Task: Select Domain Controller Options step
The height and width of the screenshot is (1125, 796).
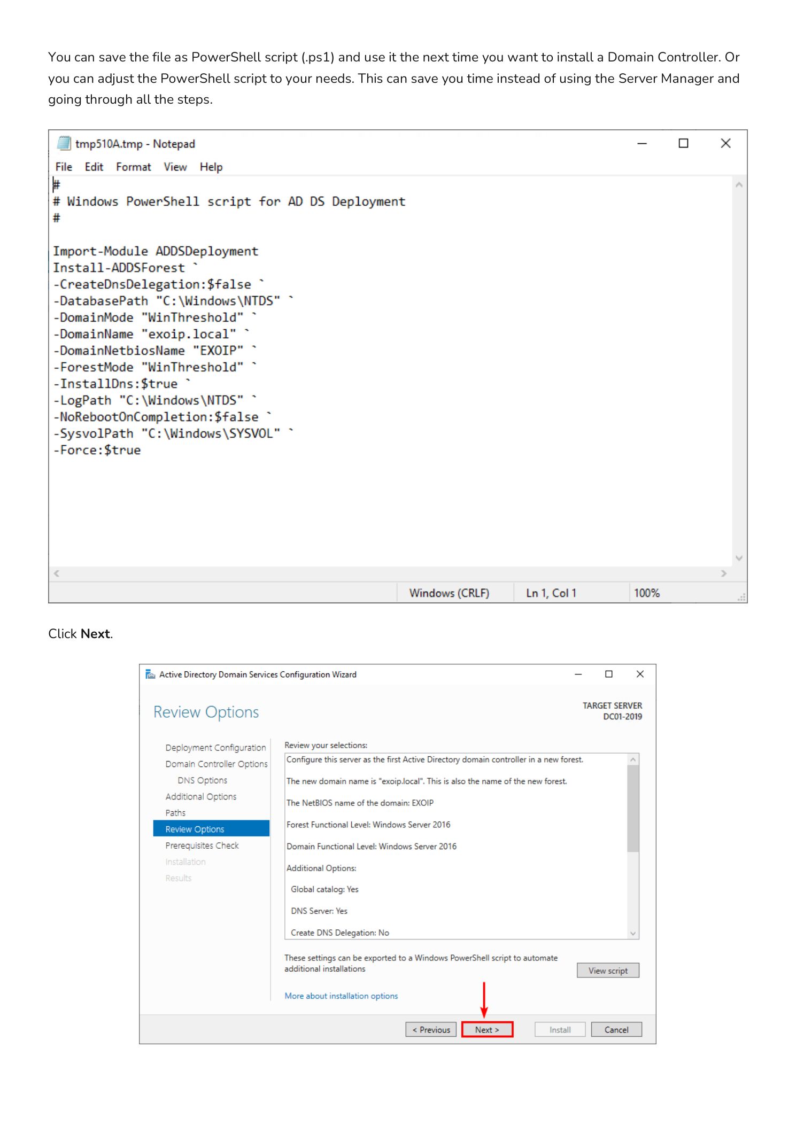Action: click(x=216, y=764)
